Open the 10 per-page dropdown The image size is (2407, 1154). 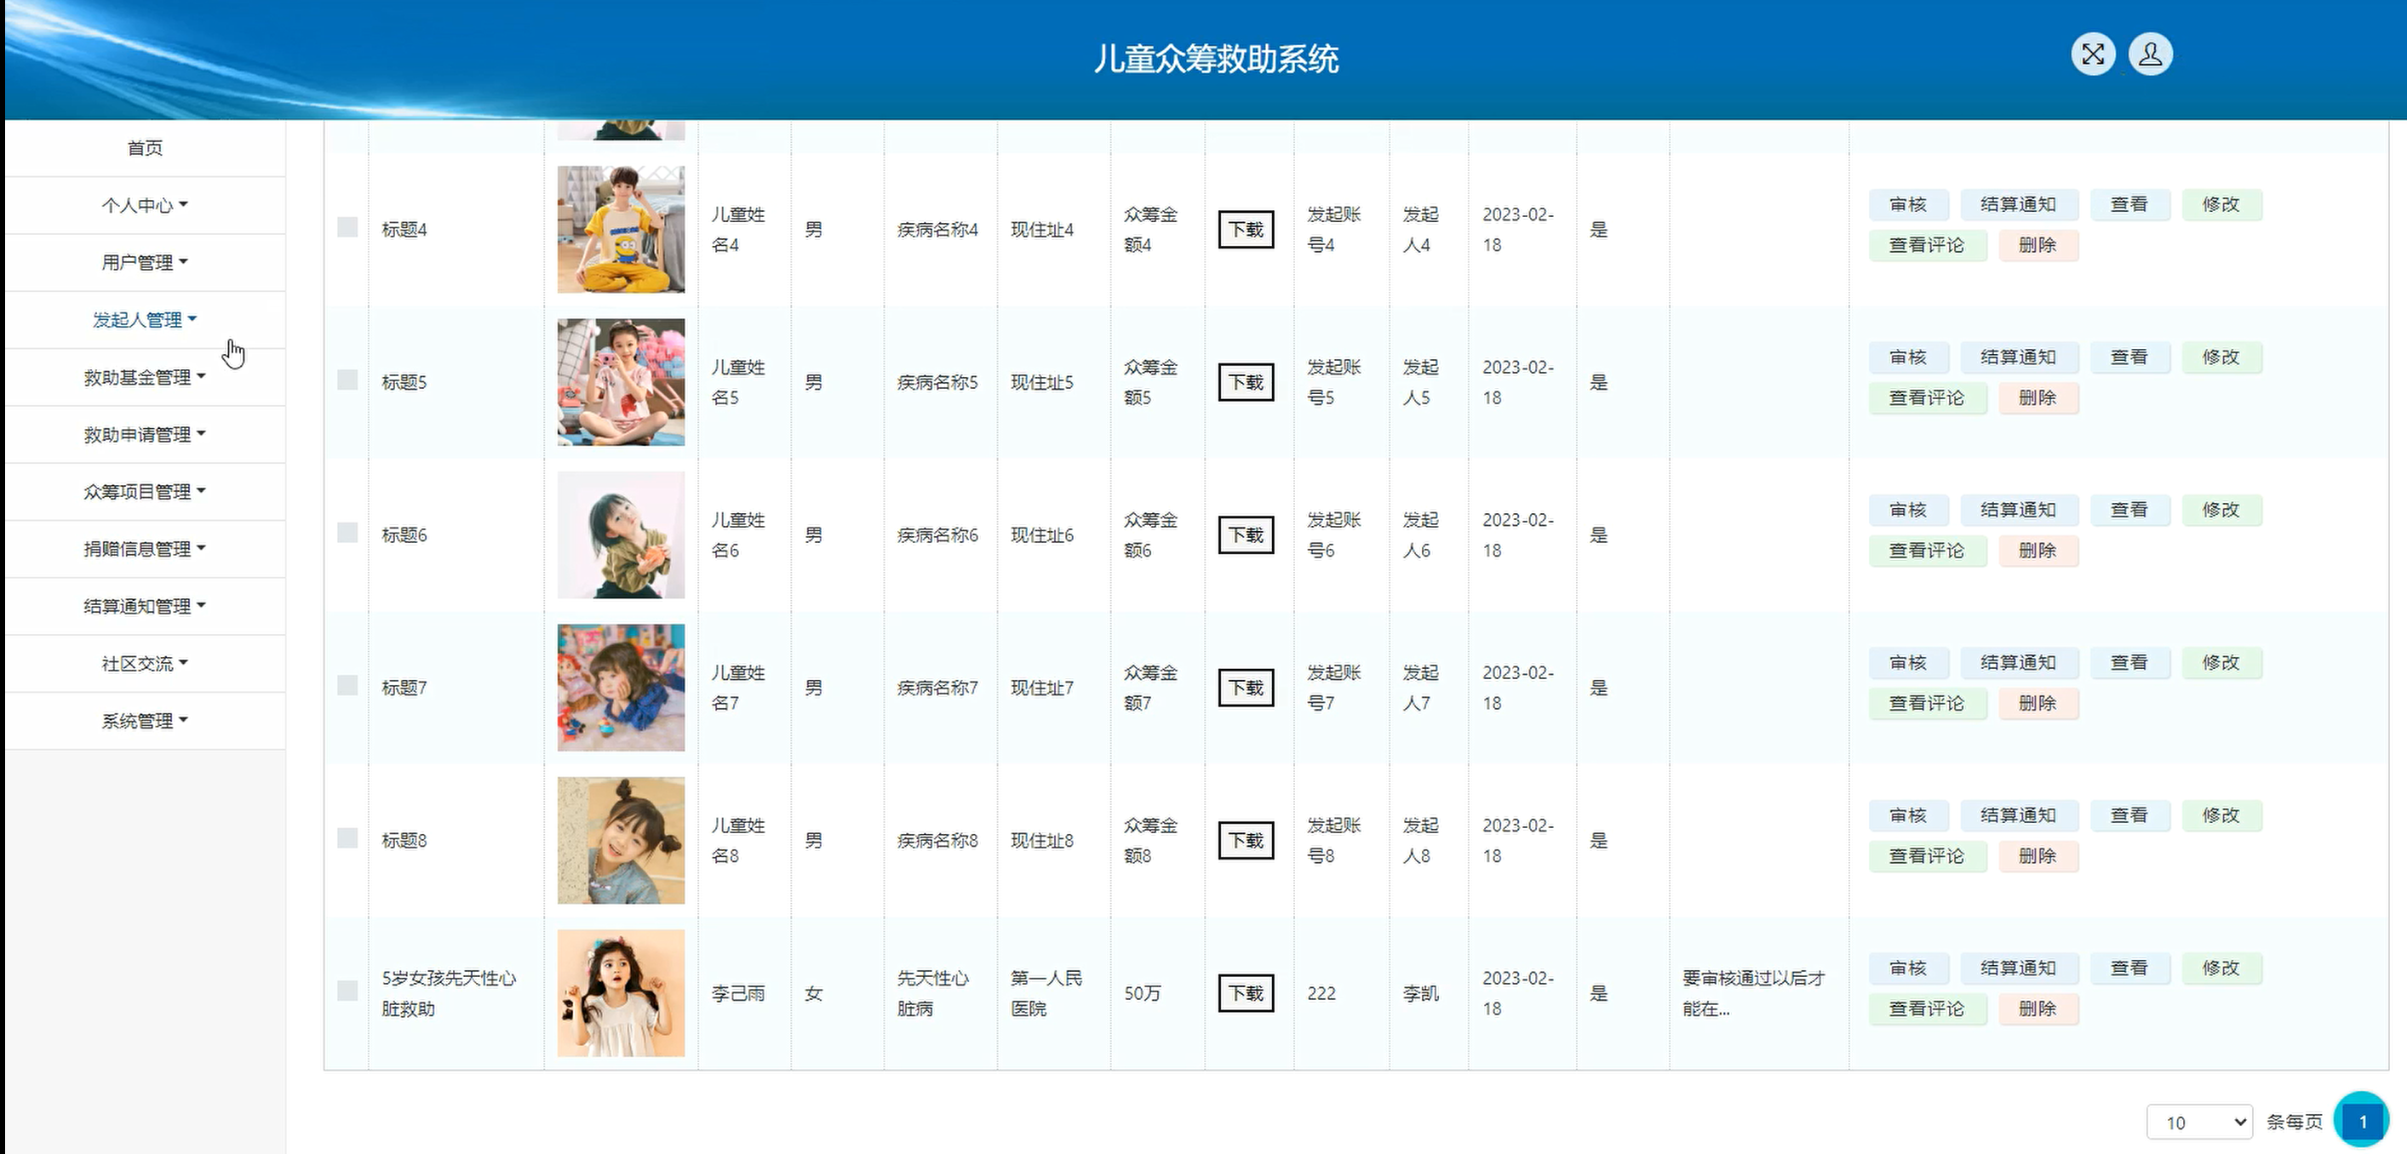tap(2199, 1123)
